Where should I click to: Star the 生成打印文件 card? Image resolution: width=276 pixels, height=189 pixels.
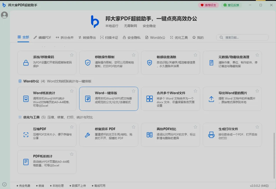click(257, 127)
